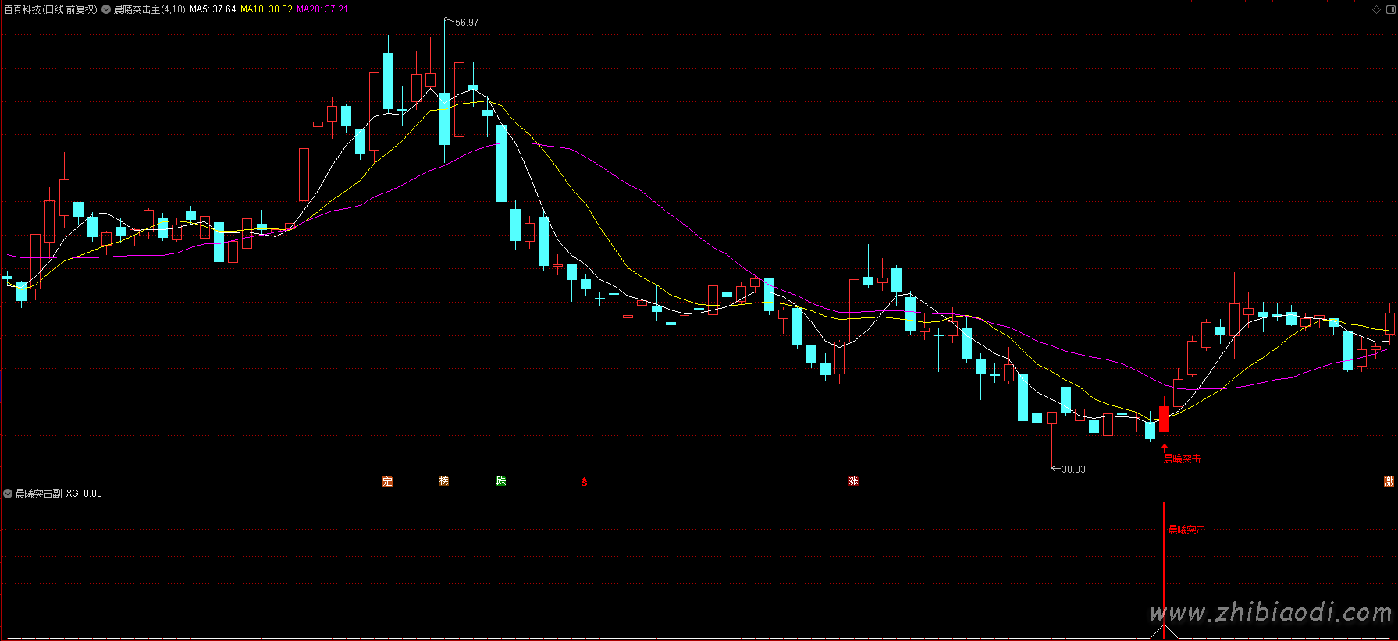Viewport: 1398px width, 641px height.
Task: Click the 榜 event marker icon
Action: click(444, 481)
